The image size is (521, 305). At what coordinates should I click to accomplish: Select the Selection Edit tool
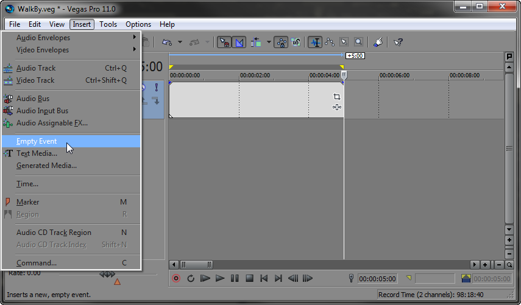(x=344, y=42)
